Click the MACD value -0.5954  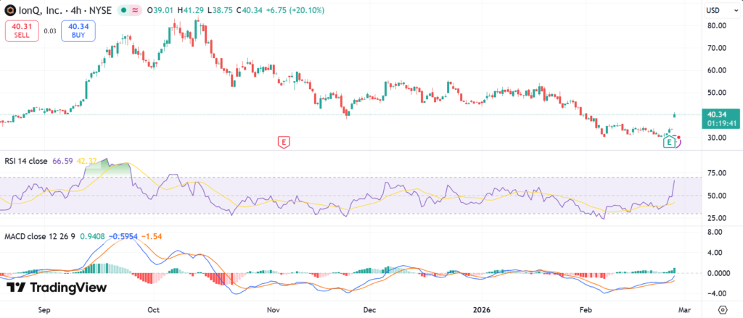[x=122, y=235]
